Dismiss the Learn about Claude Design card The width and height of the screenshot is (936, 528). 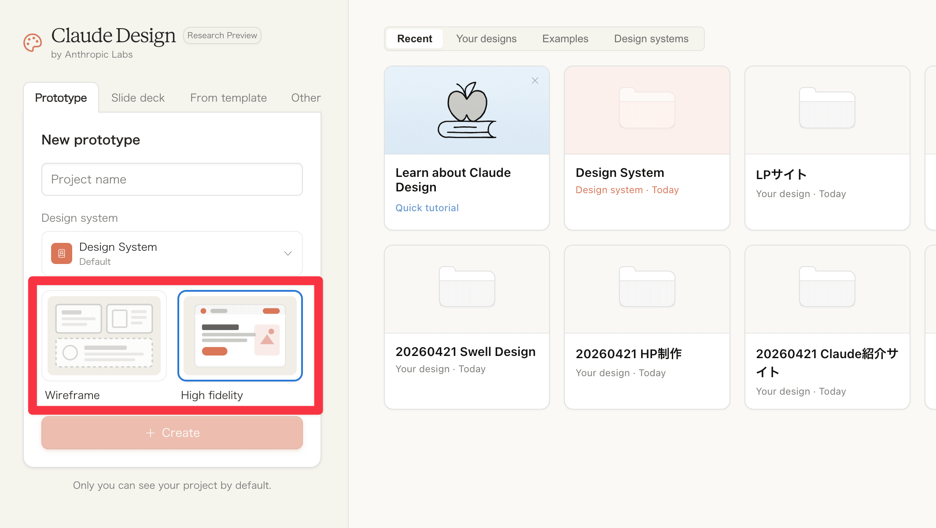(x=535, y=81)
